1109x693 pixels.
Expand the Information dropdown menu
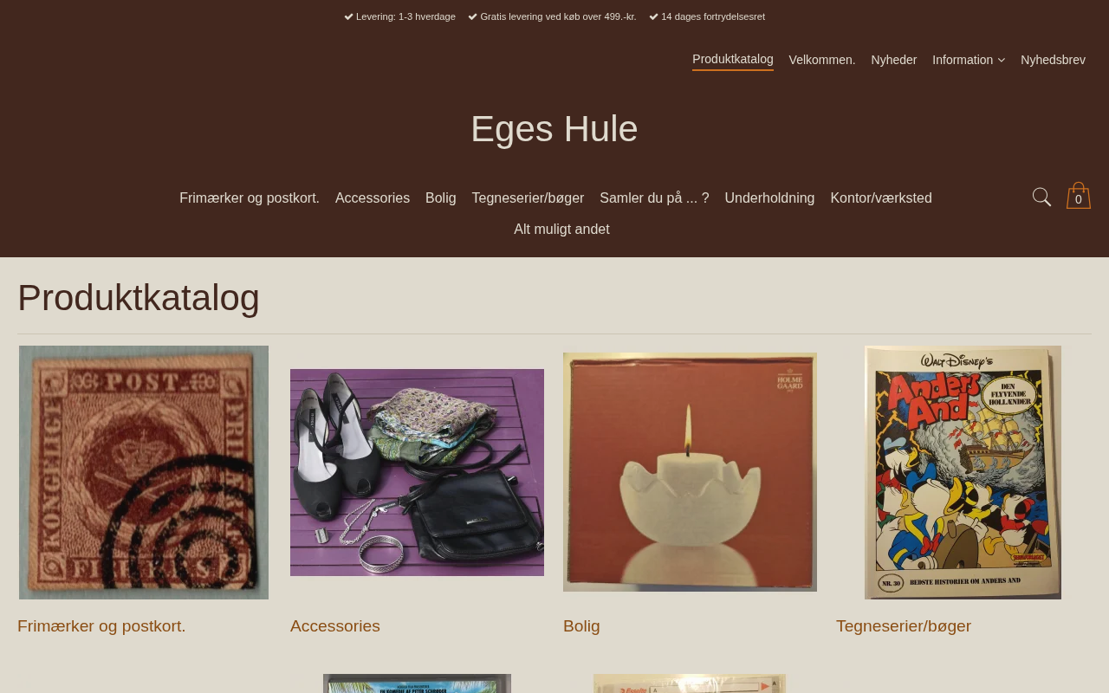tap(969, 60)
